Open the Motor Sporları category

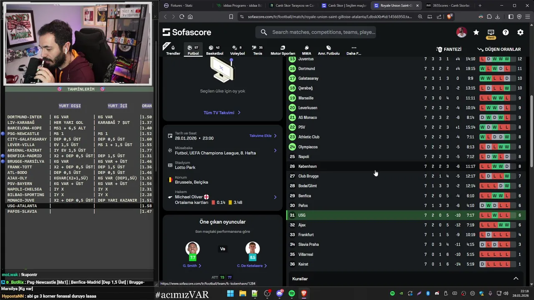(282, 50)
